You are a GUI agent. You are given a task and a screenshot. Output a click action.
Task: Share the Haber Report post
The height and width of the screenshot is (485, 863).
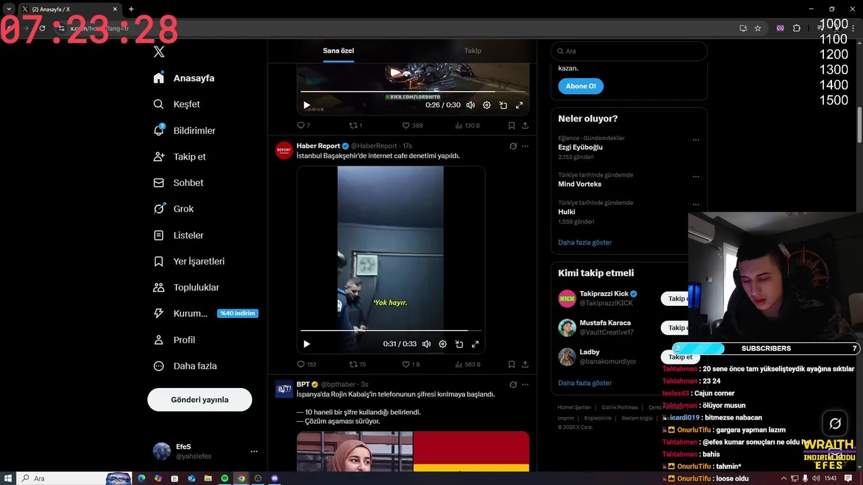coord(525,364)
